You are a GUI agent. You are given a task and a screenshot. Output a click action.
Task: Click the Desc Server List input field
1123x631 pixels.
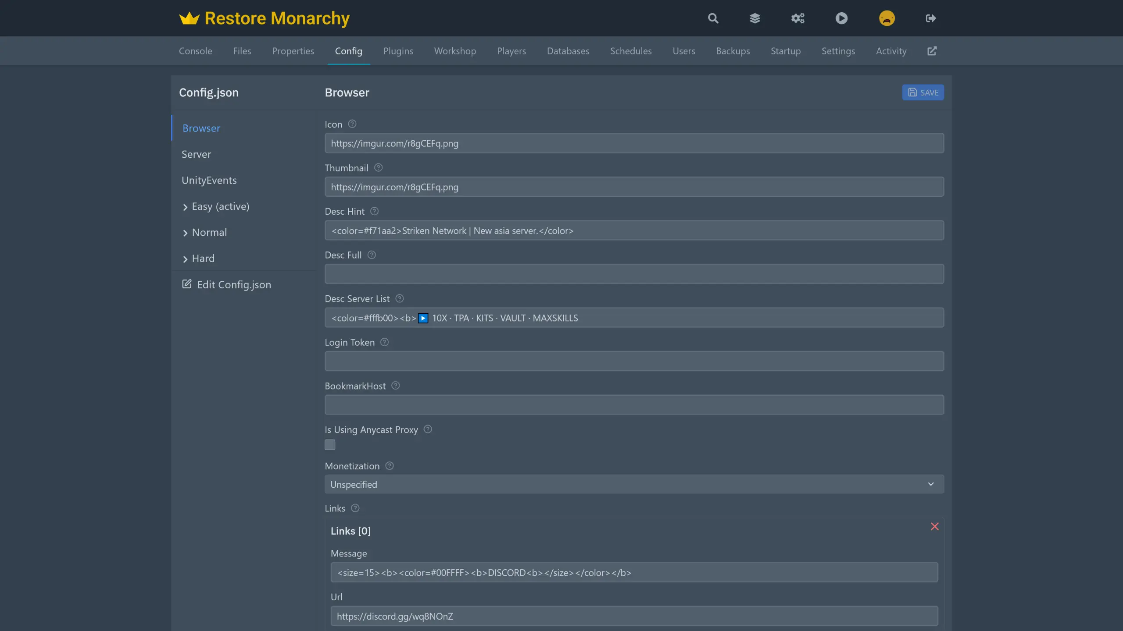click(634, 318)
